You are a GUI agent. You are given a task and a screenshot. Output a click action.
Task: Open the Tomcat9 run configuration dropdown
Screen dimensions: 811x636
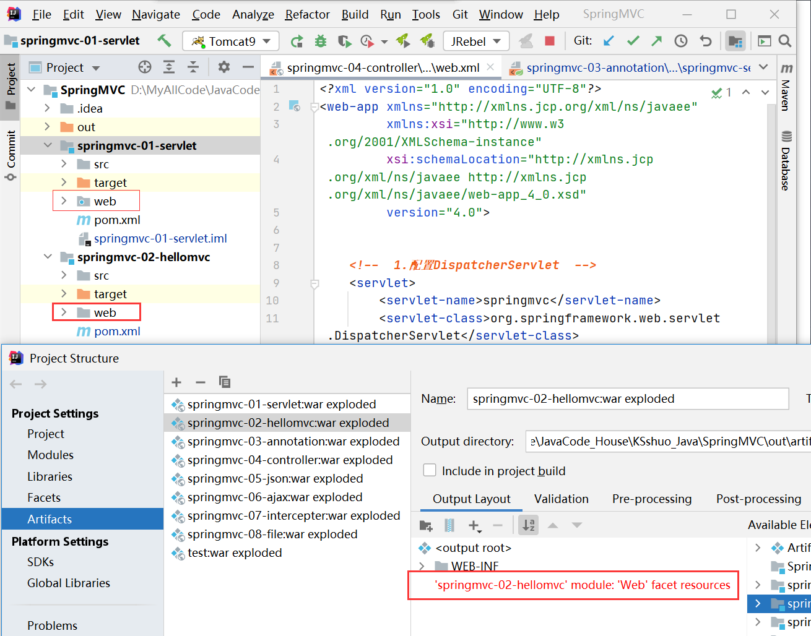point(230,41)
